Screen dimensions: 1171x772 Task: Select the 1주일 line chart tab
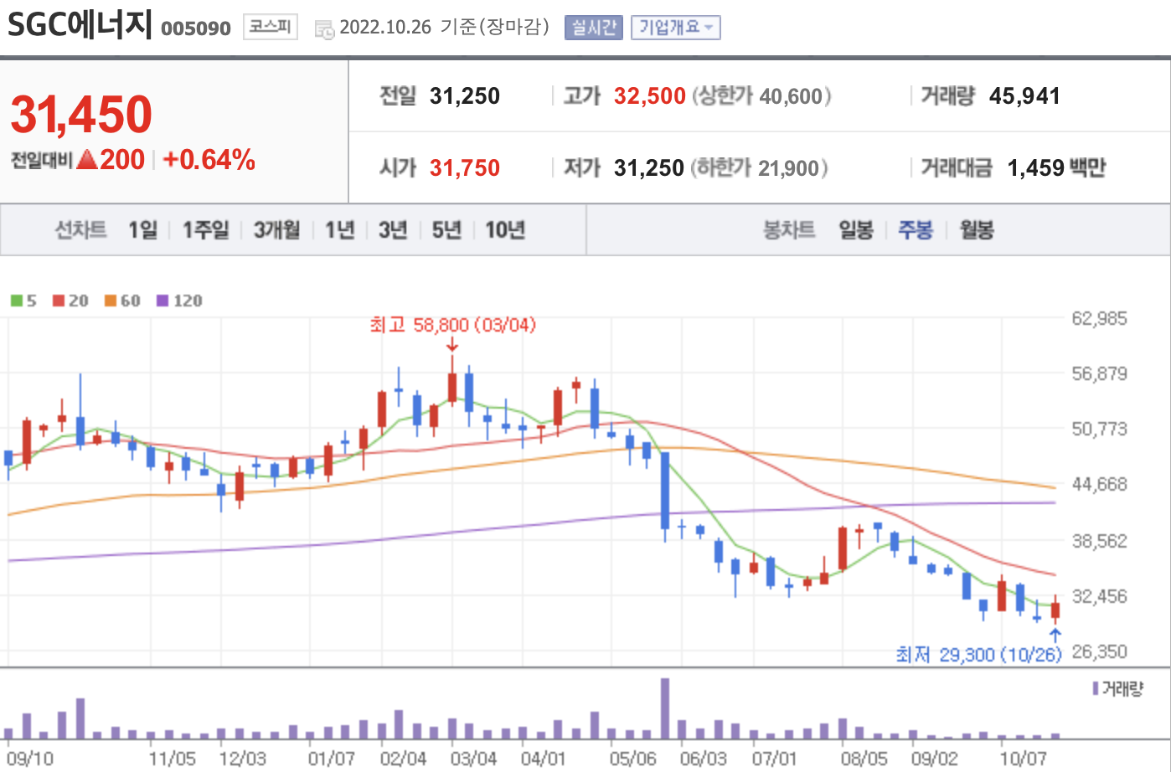206,229
